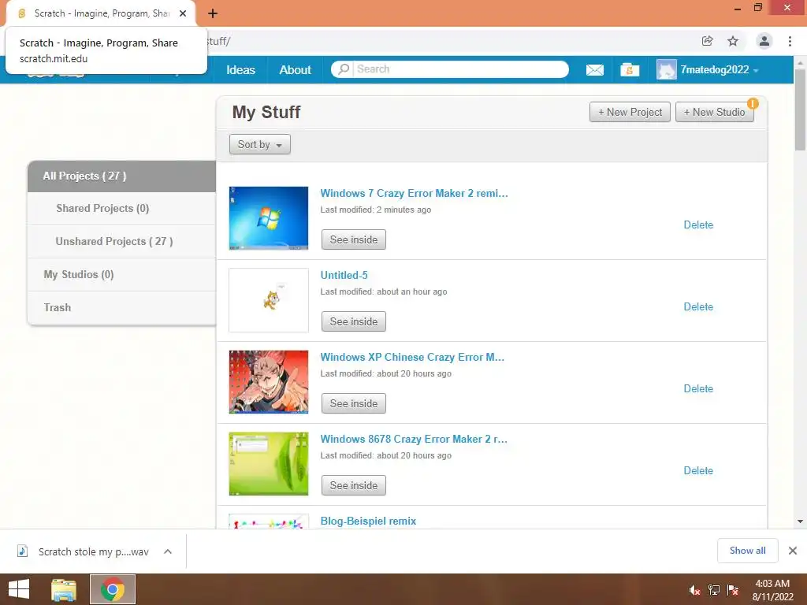Click the search magnifier icon
Screen dimensions: 807x605
coord(344,69)
